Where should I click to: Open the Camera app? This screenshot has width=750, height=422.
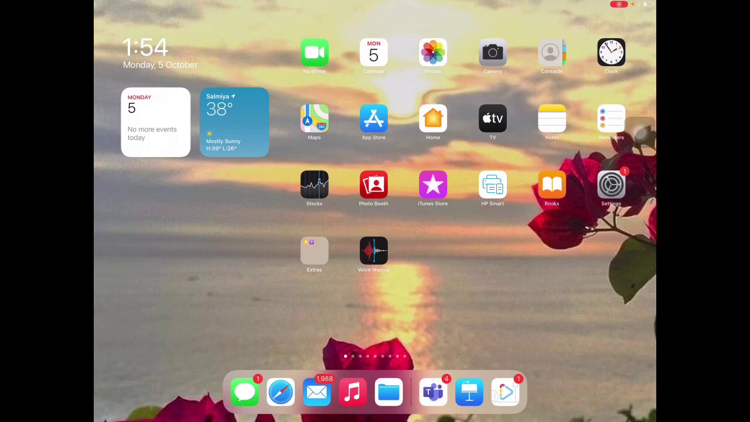[x=493, y=53]
